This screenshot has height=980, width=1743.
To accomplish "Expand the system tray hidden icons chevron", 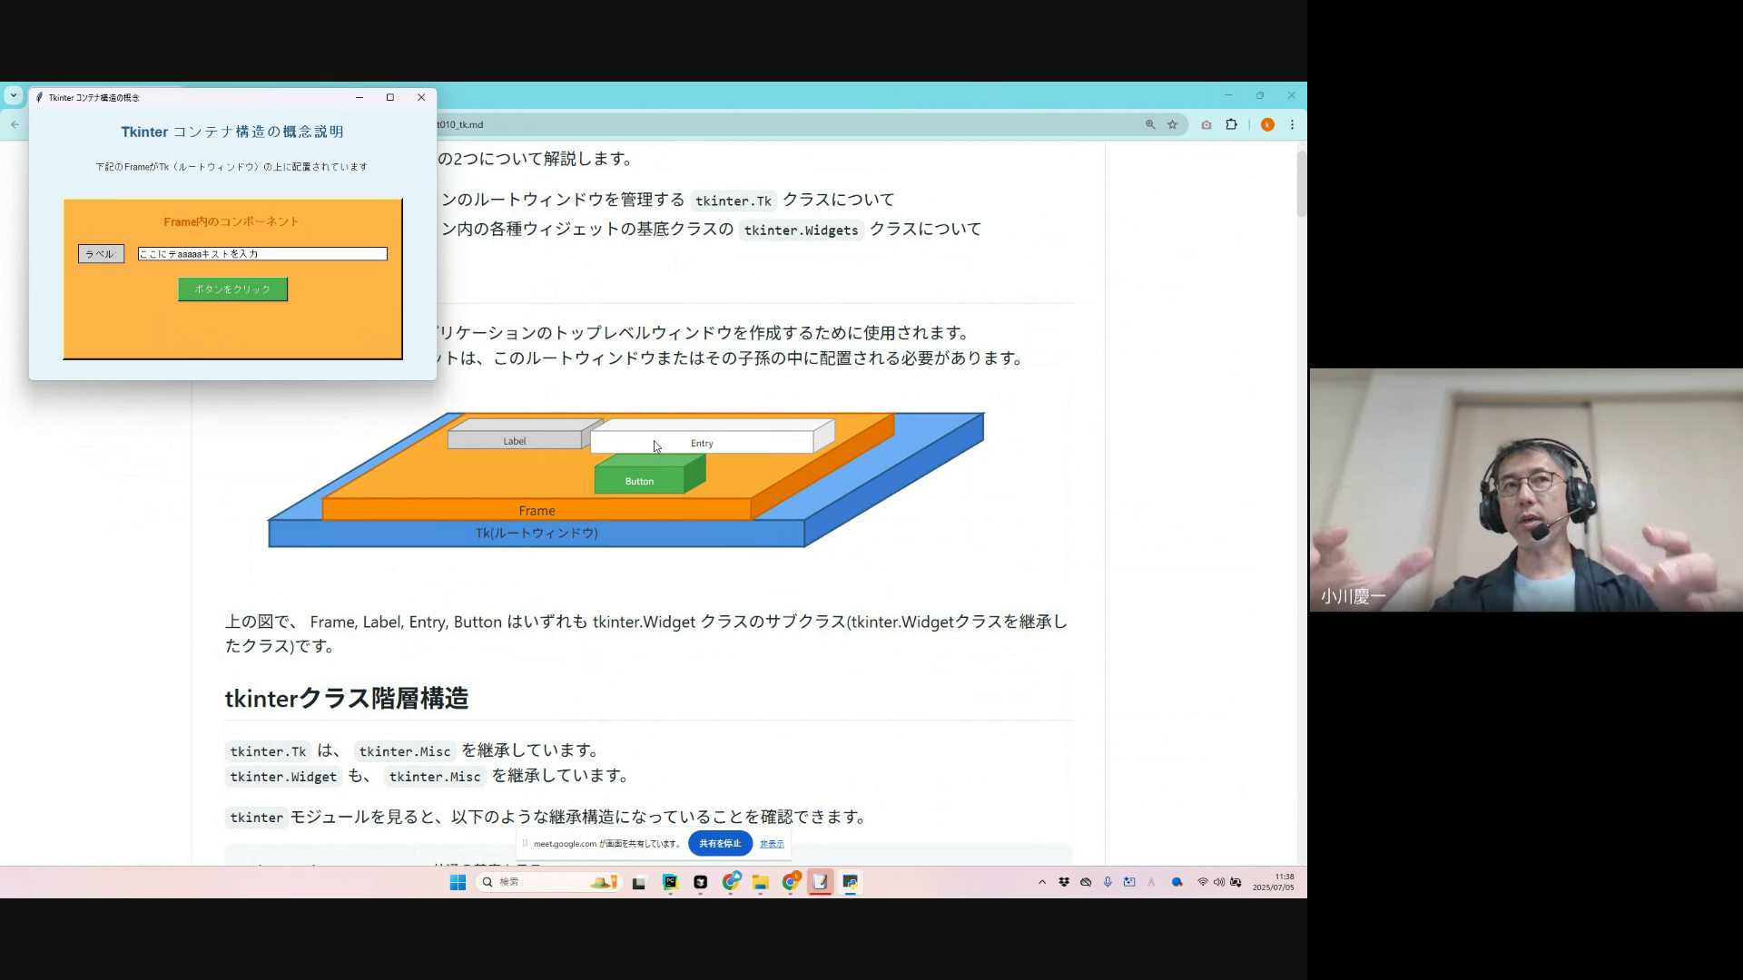I will tap(1042, 882).
